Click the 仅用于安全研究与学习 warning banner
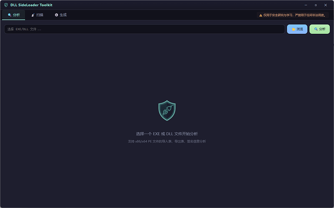This screenshot has width=334, height=208. coord(292,15)
